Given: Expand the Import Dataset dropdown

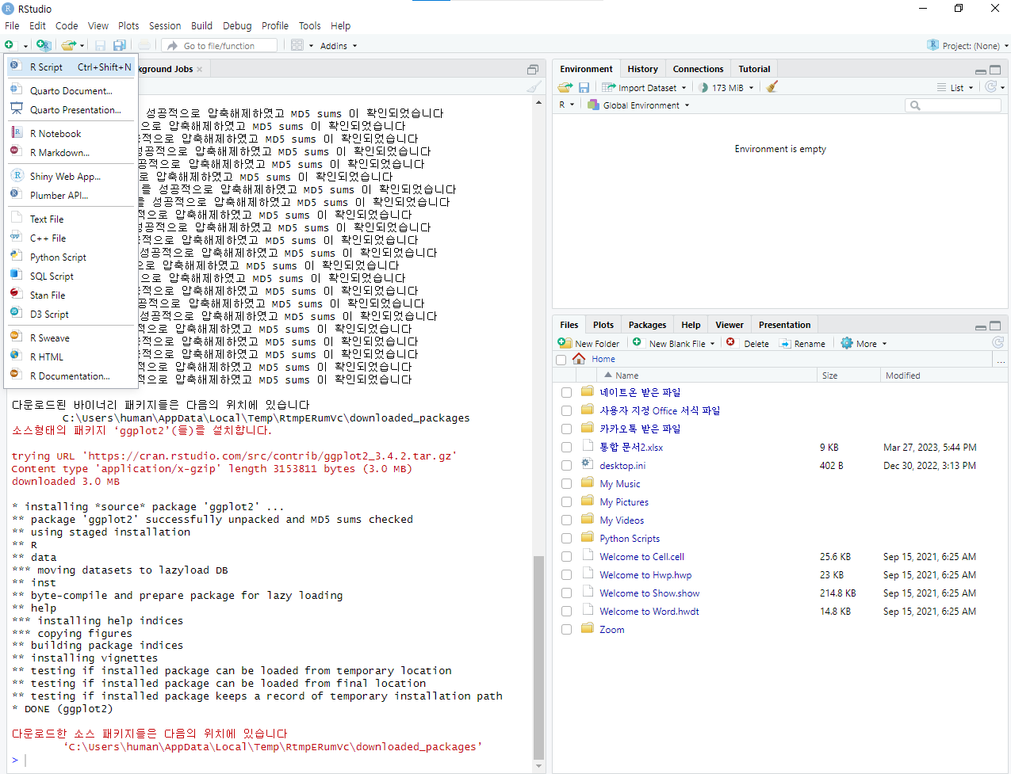Looking at the screenshot, I should 644,88.
